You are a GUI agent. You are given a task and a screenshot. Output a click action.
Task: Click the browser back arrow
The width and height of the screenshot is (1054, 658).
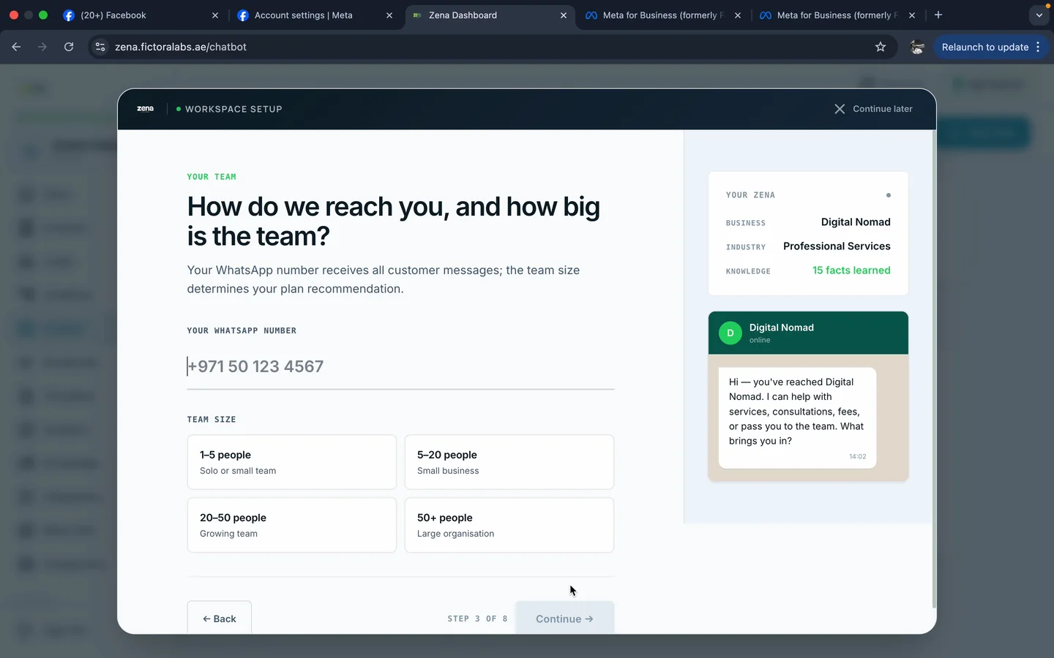16,47
